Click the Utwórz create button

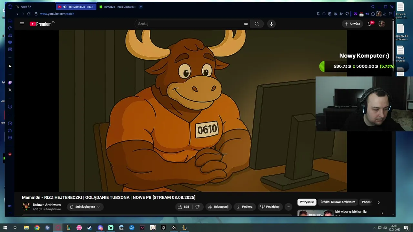[352, 24]
